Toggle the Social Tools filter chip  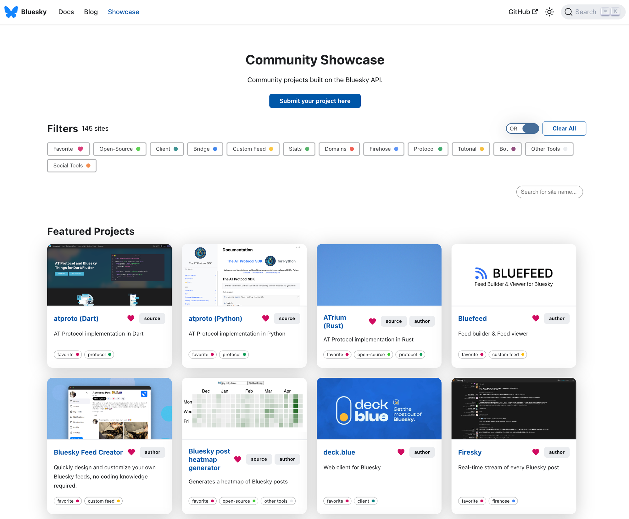pyautogui.click(x=72, y=166)
